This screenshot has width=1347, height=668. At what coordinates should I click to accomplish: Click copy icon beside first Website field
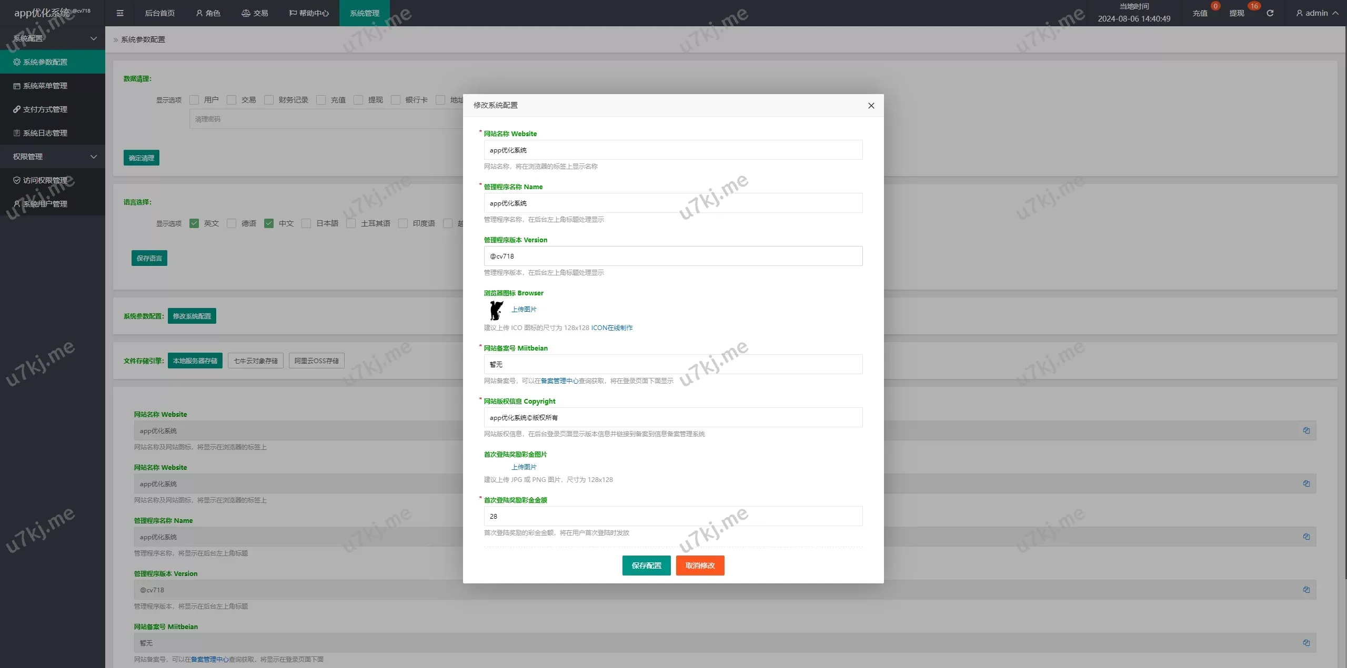pos(1306,430)
